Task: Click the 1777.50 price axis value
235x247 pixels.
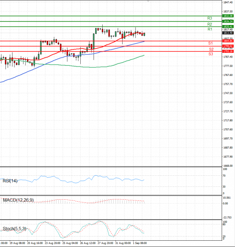Action: coord(228,66)
